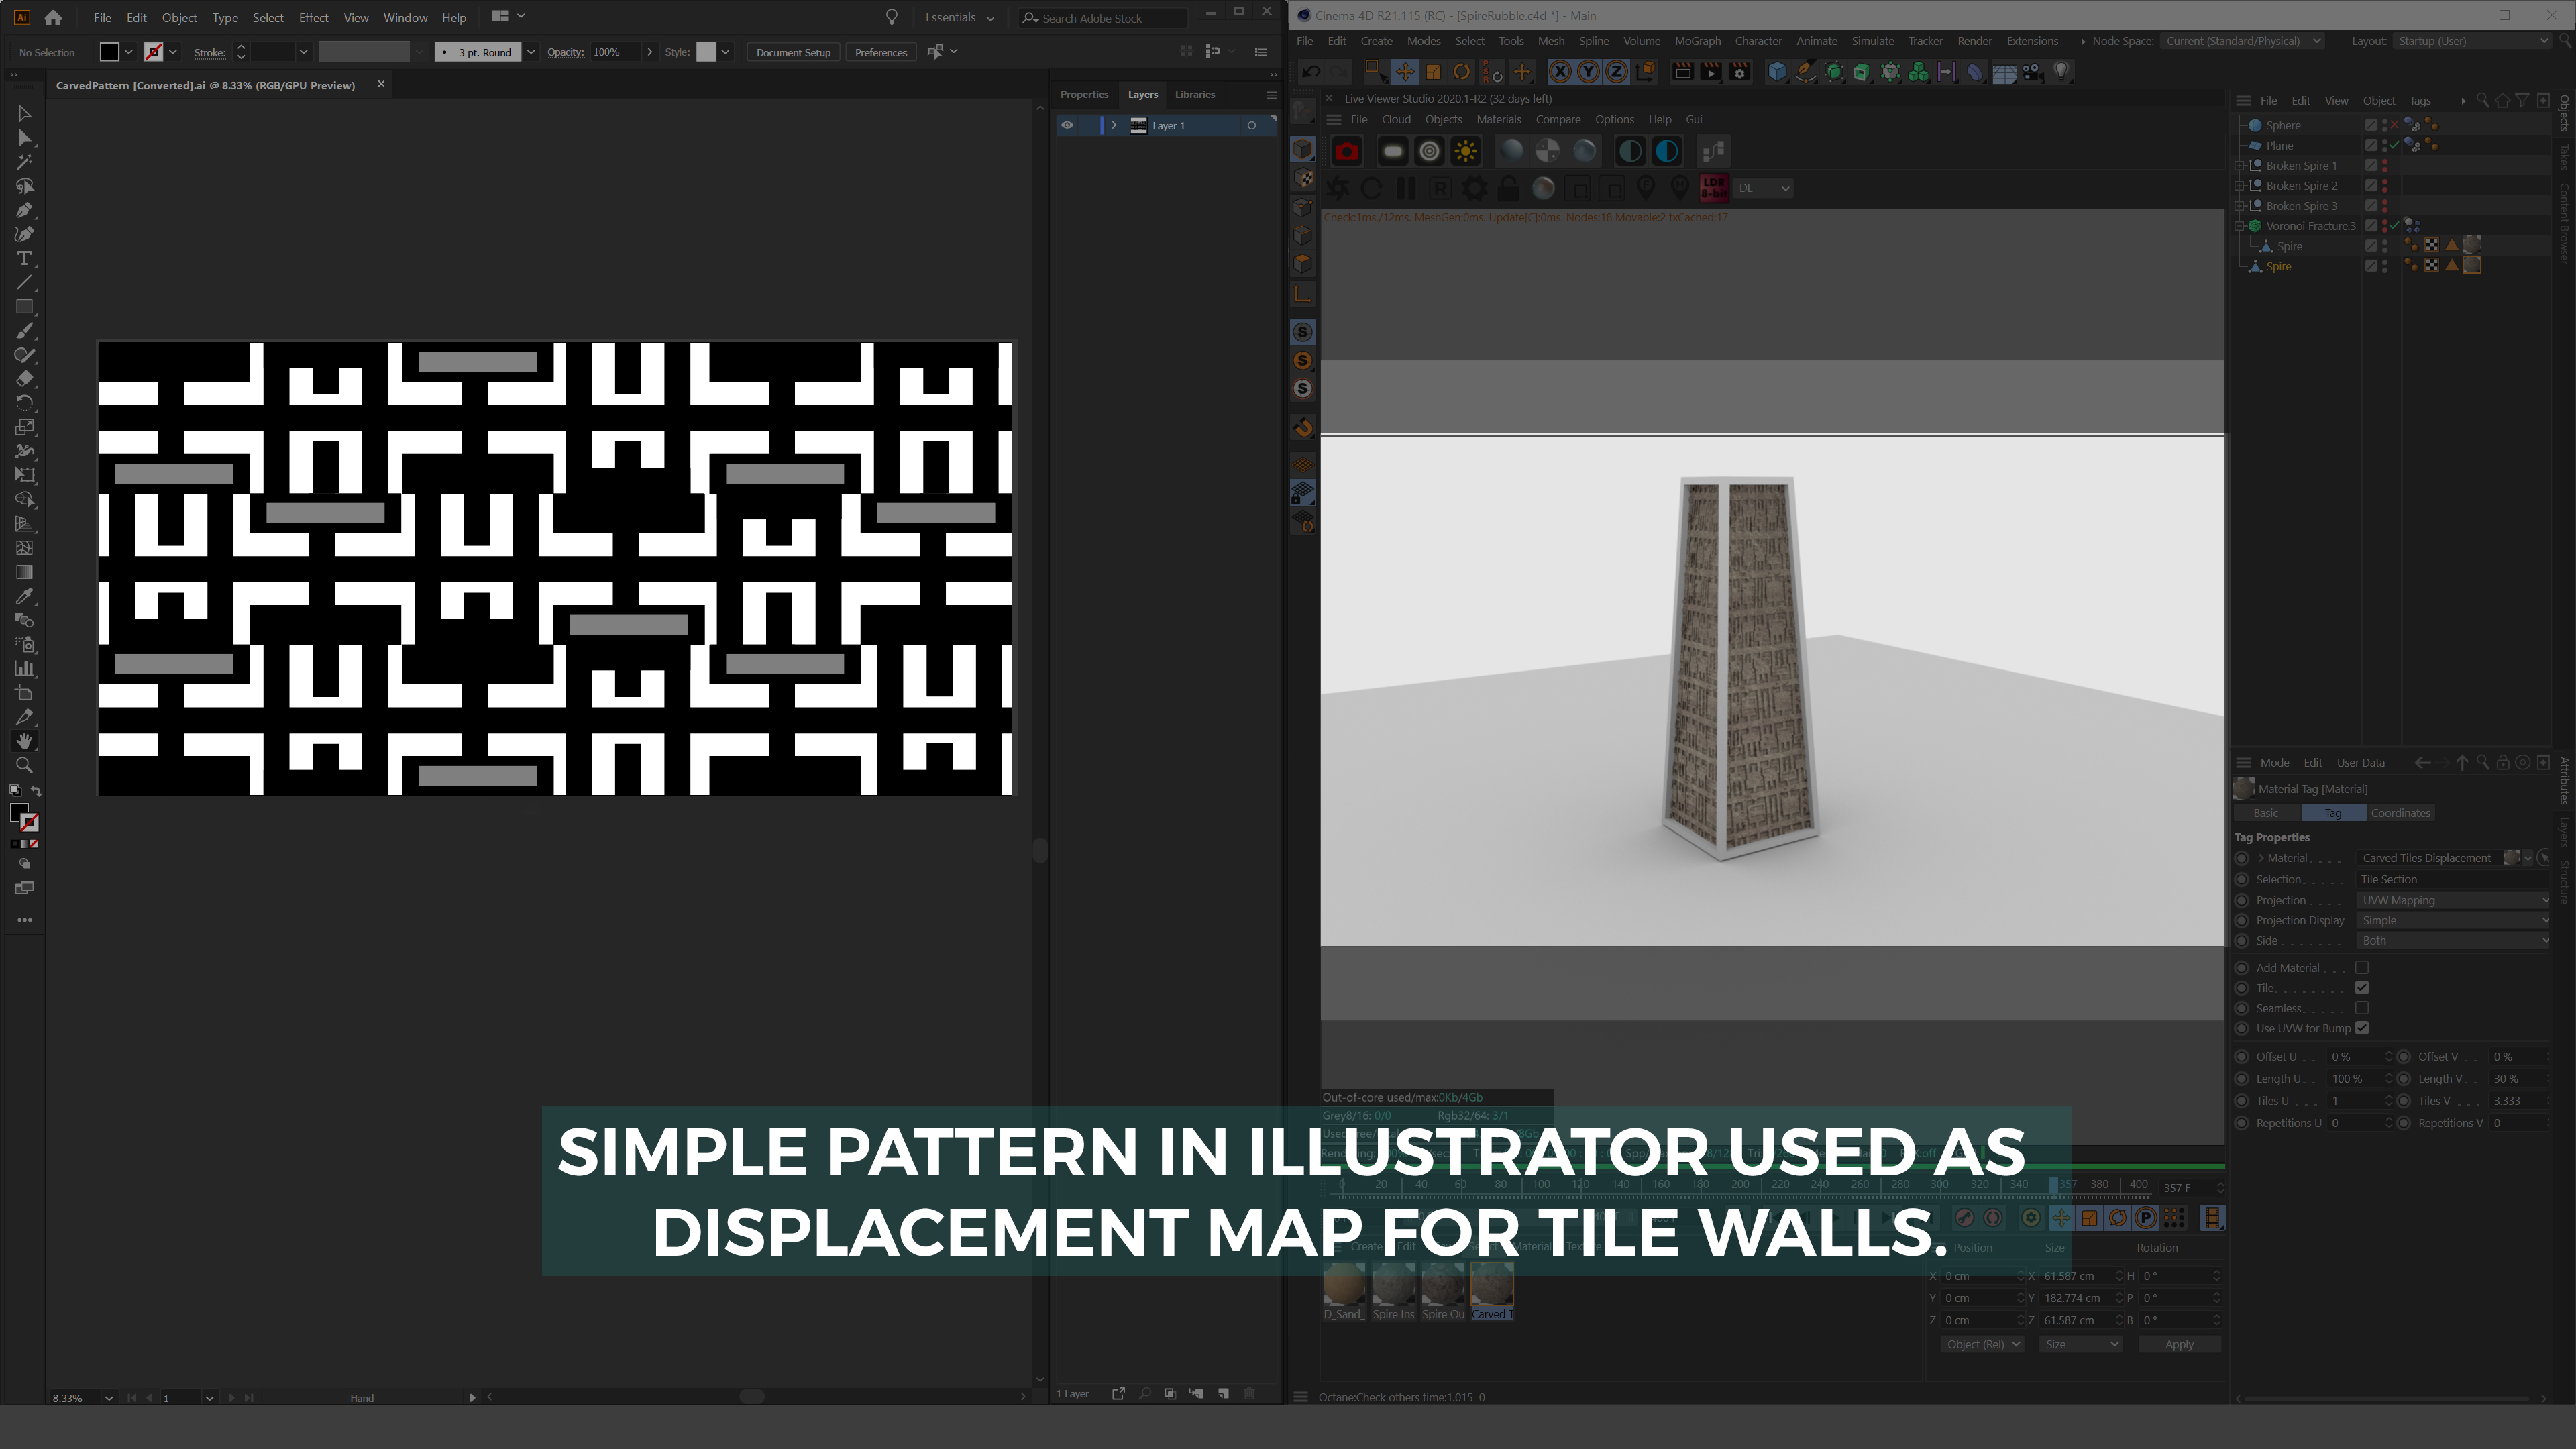Select the Pen tool

(24, 210)
